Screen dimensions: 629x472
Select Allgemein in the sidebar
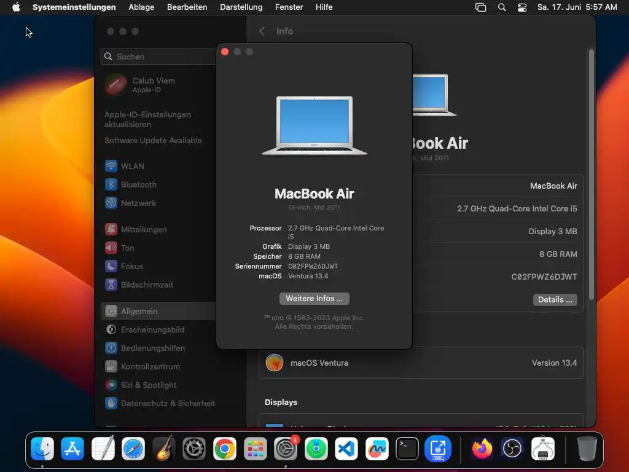click(x=158, y=311)
